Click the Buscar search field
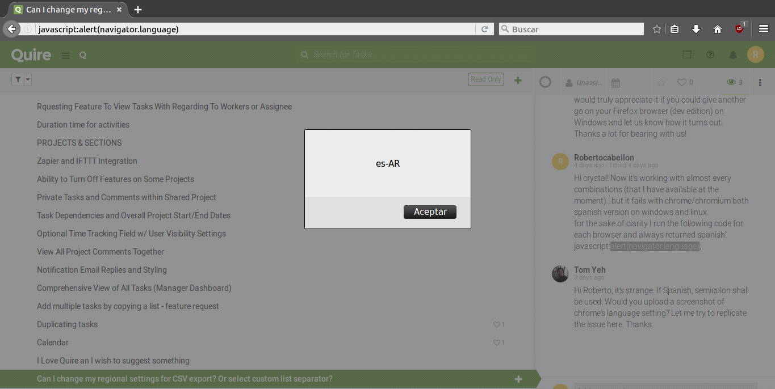The height and width of the screenshot is (389, 775). coord(571,29)
